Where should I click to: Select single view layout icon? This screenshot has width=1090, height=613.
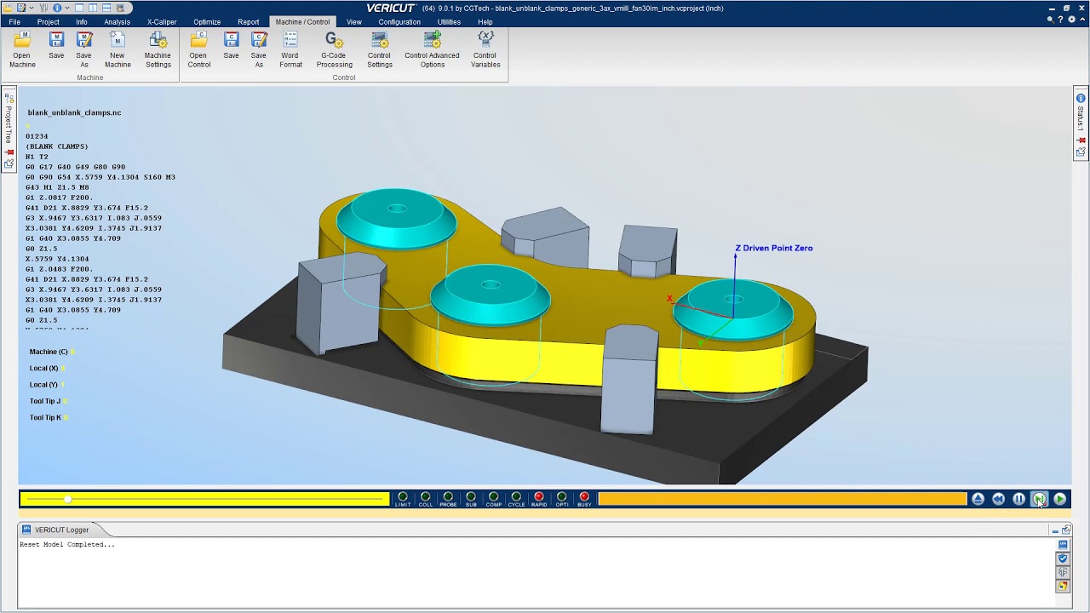(80, 8)
